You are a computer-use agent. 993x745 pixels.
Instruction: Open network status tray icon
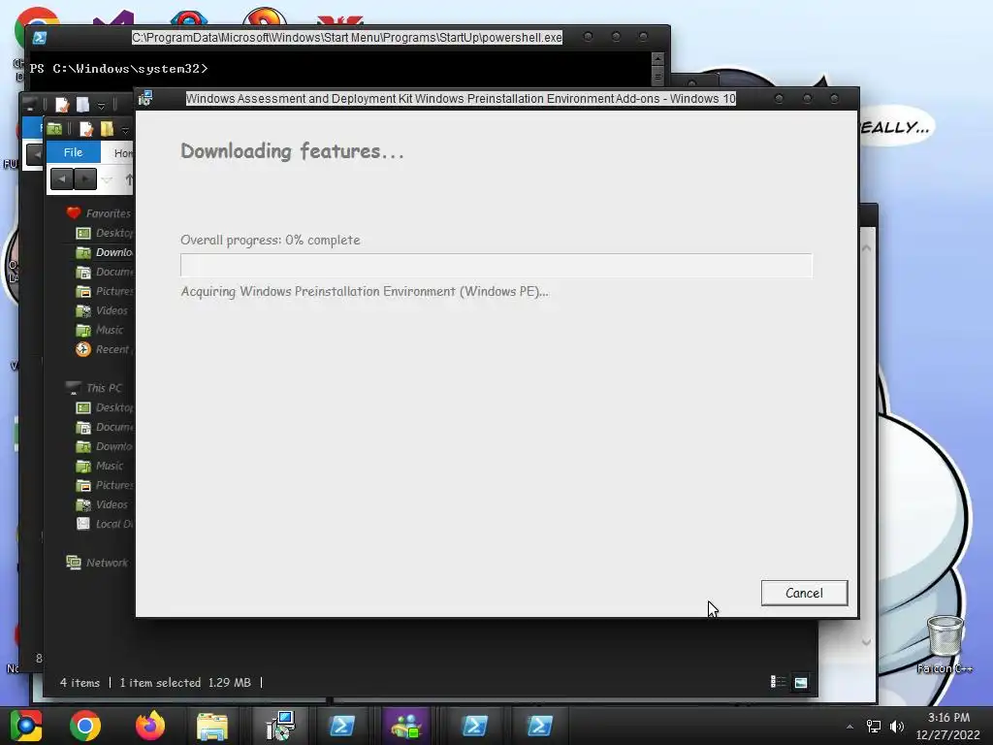pos(874,726)
